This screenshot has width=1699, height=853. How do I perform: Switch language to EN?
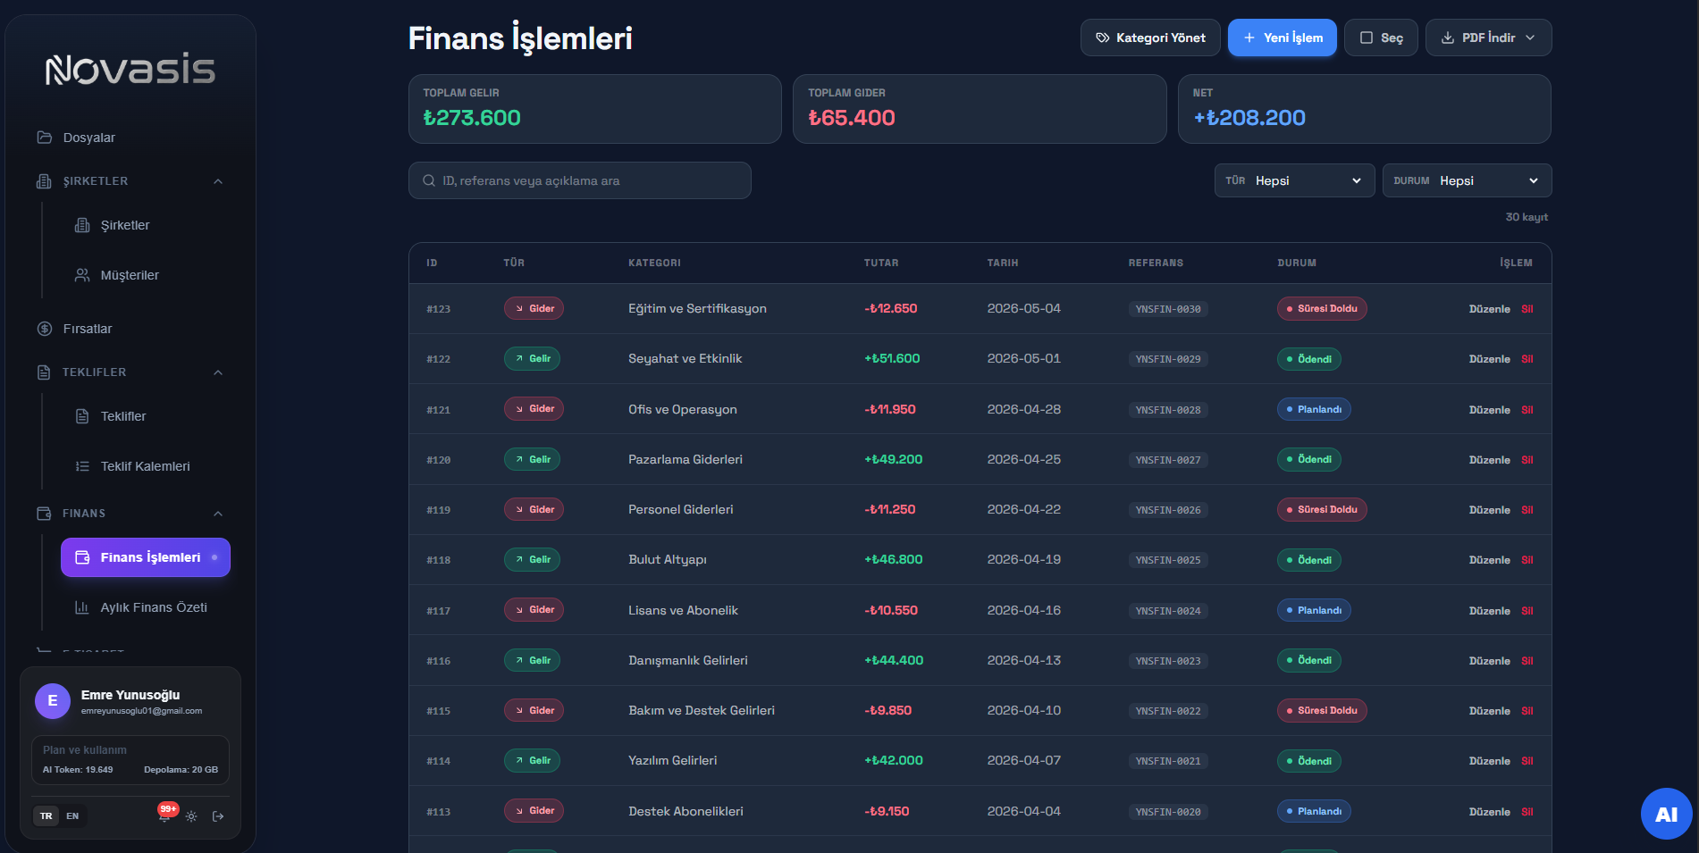72,815
